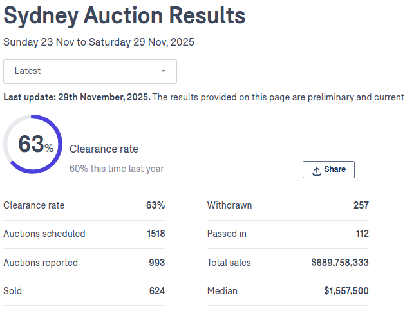405x309 pixels.
Task: Click the Sydney Auction Results heading
Action: [124, 15]
